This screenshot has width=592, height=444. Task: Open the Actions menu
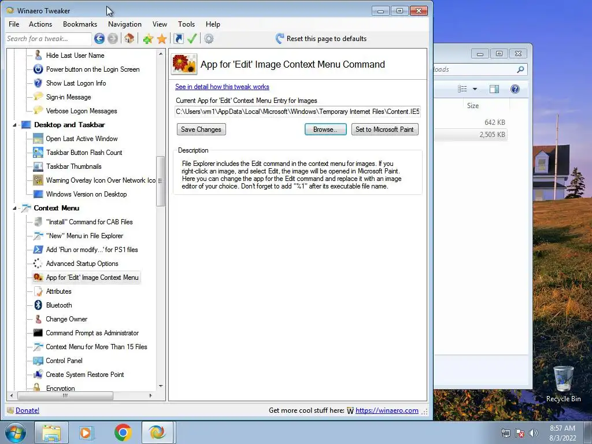pyautogui.click(x=40, y=24)
